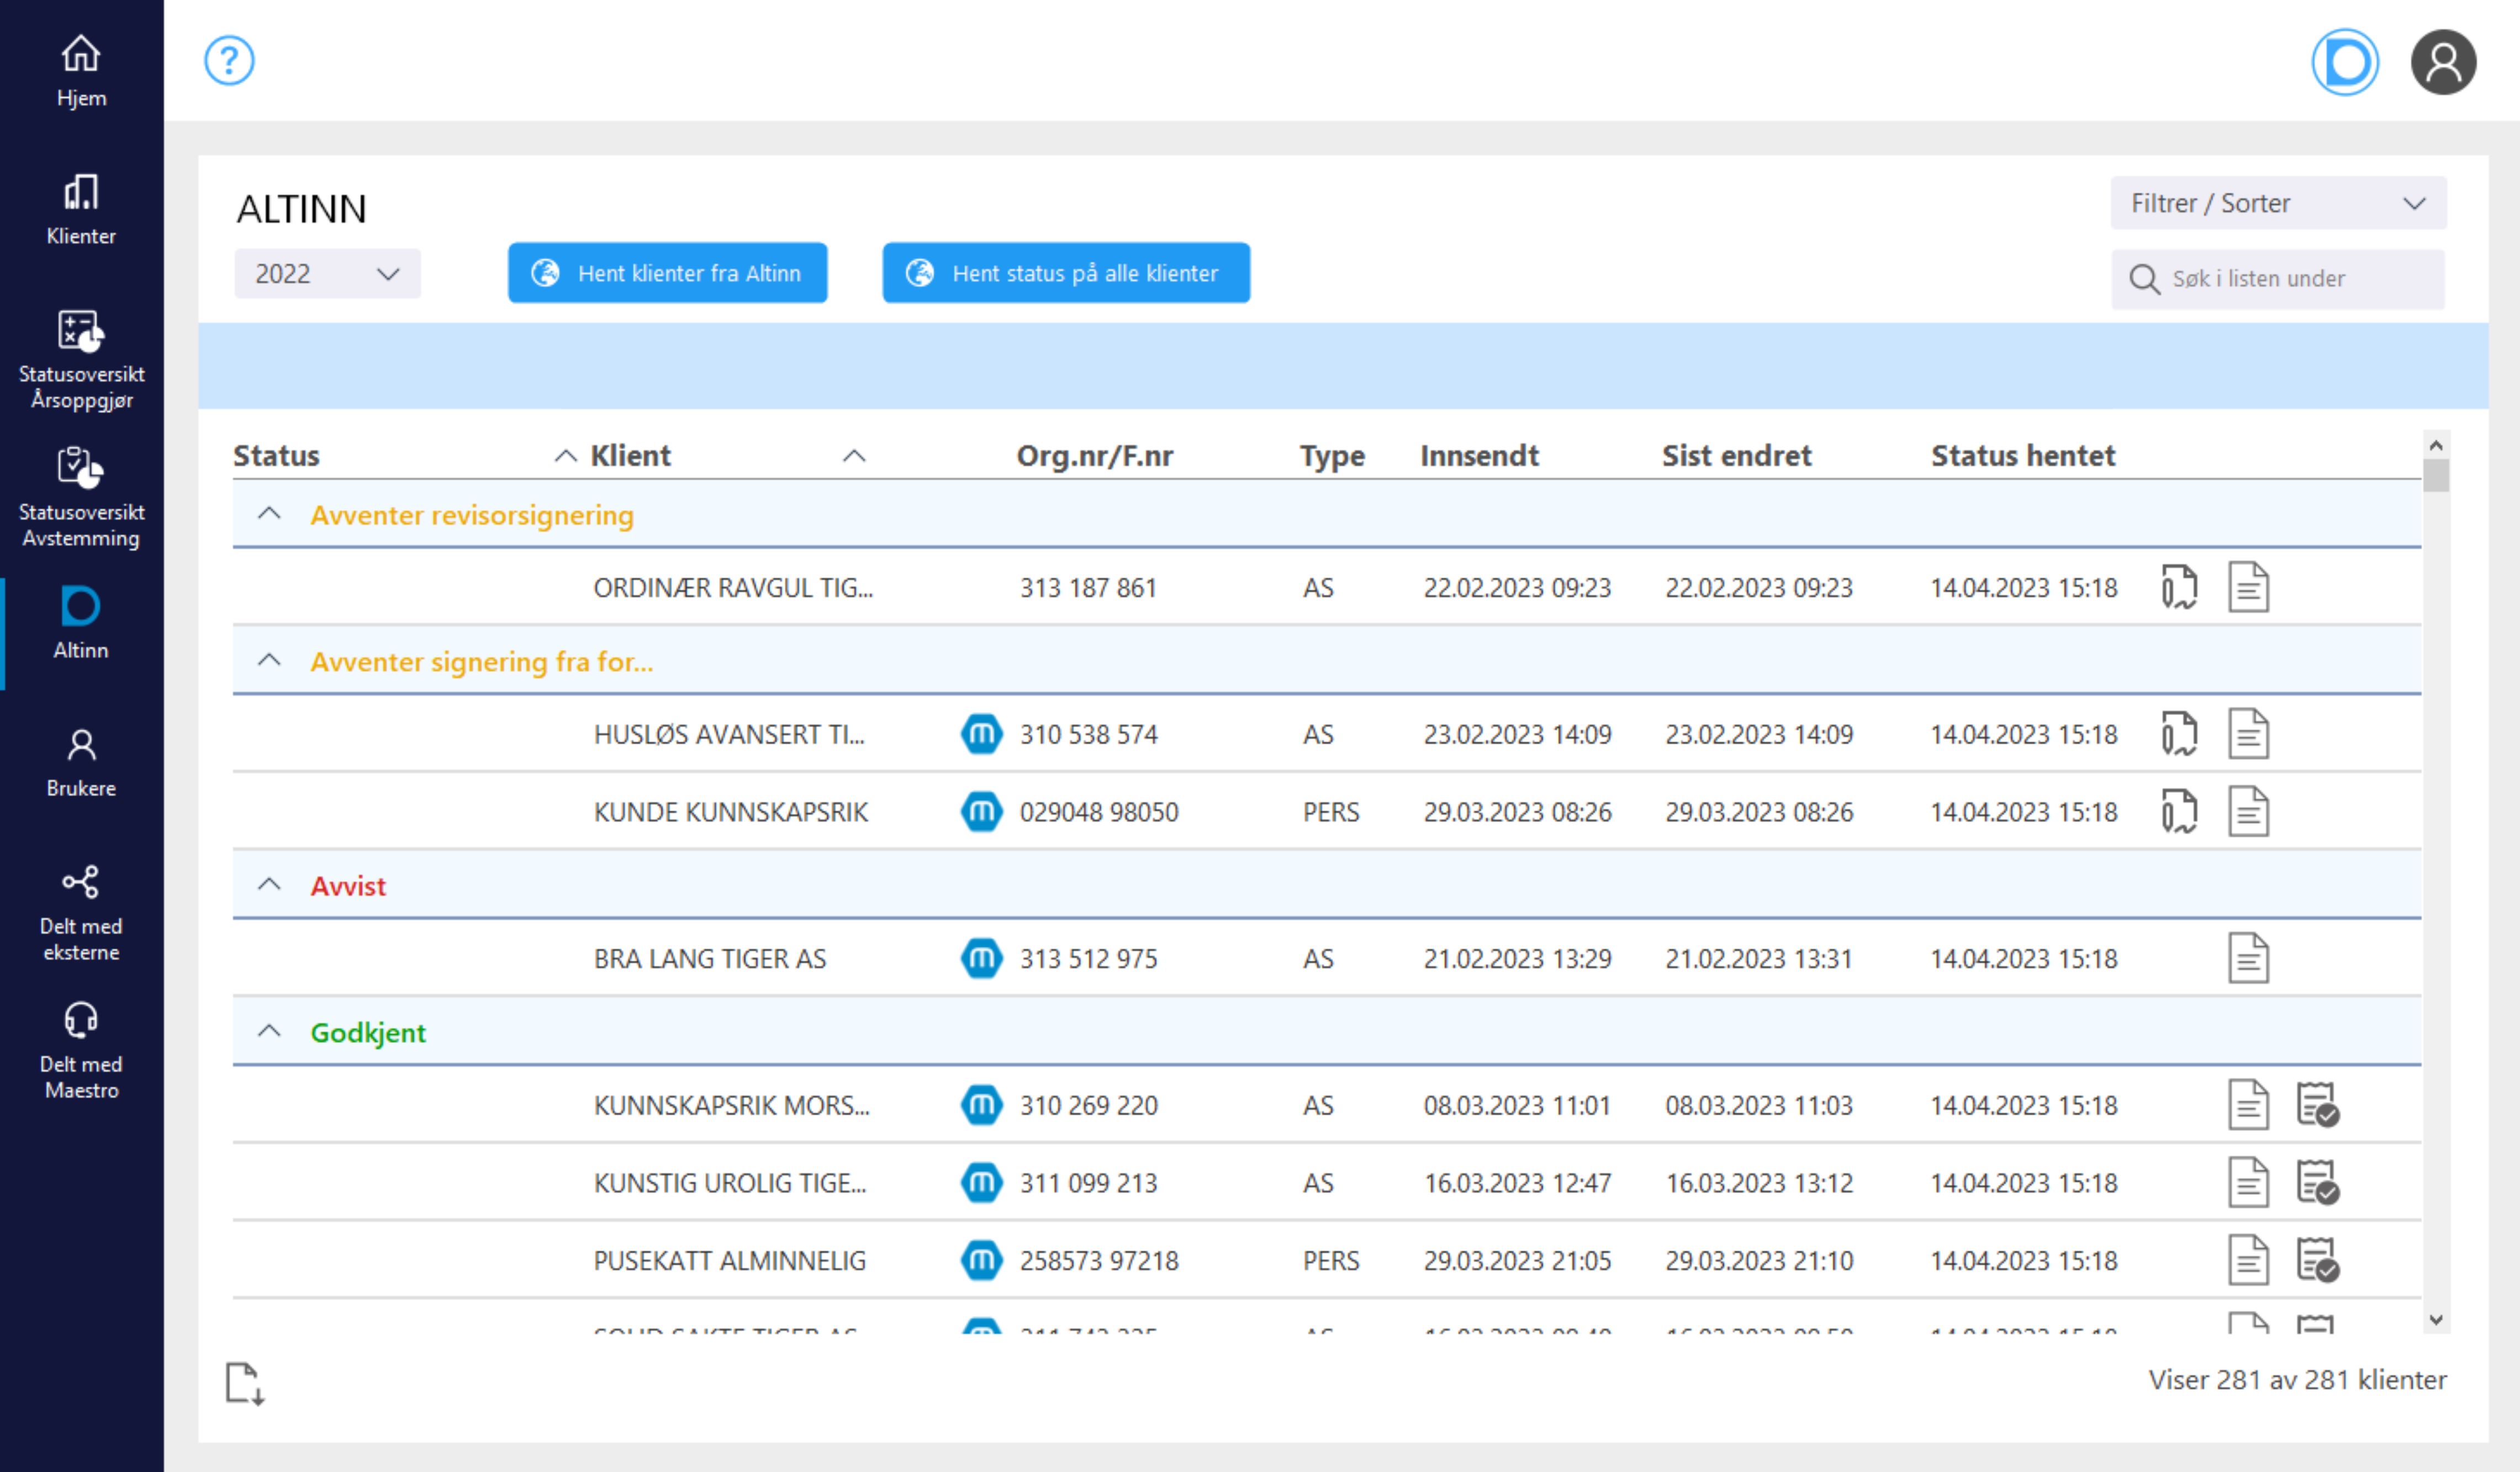2520x1472 pixels.
Task: Select client name KUNNSKAPSRIK MORS...
Action: coord(732,1105)
